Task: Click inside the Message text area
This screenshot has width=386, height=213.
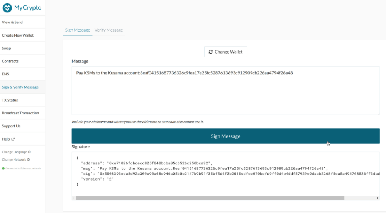Action: [225, 91]
